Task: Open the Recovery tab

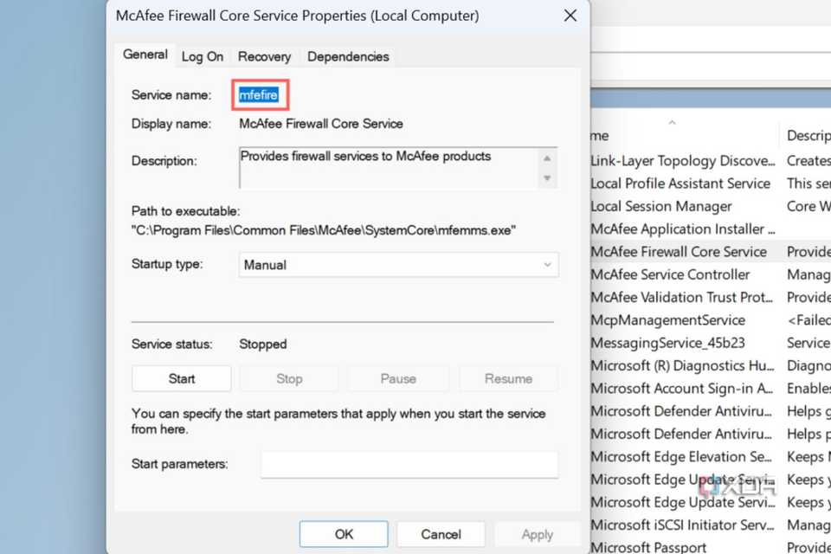Action: coord(264,56)
